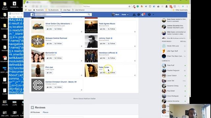Follow newsboys (official) page

tap(111, 58)
